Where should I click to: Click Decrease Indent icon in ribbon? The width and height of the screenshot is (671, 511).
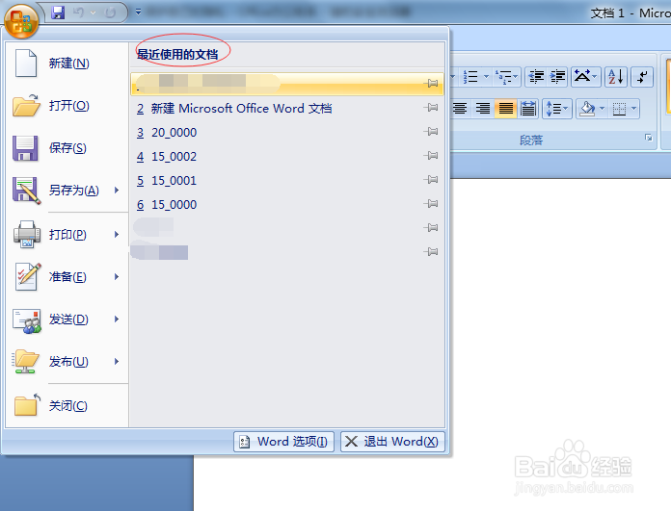[x=536, y=77]
